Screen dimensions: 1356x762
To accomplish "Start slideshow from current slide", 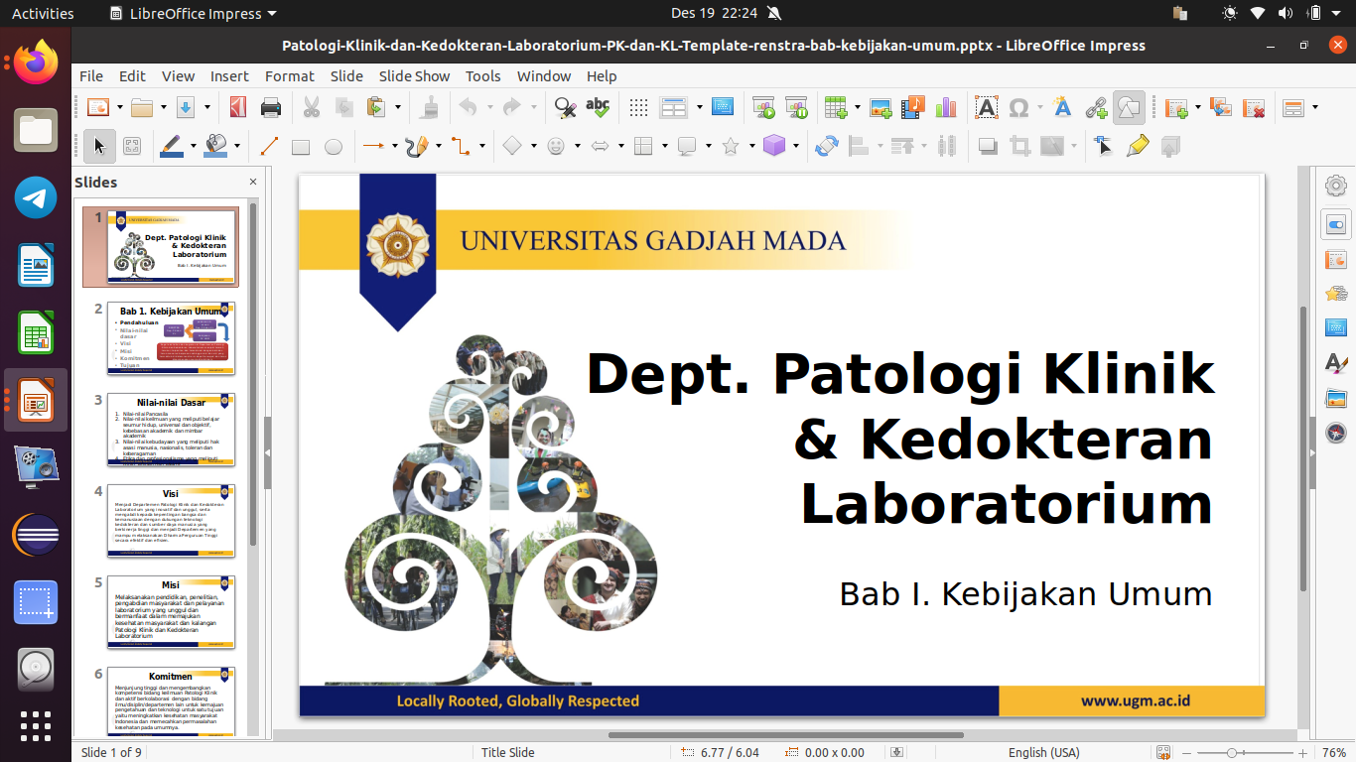I will click(796, 107).
